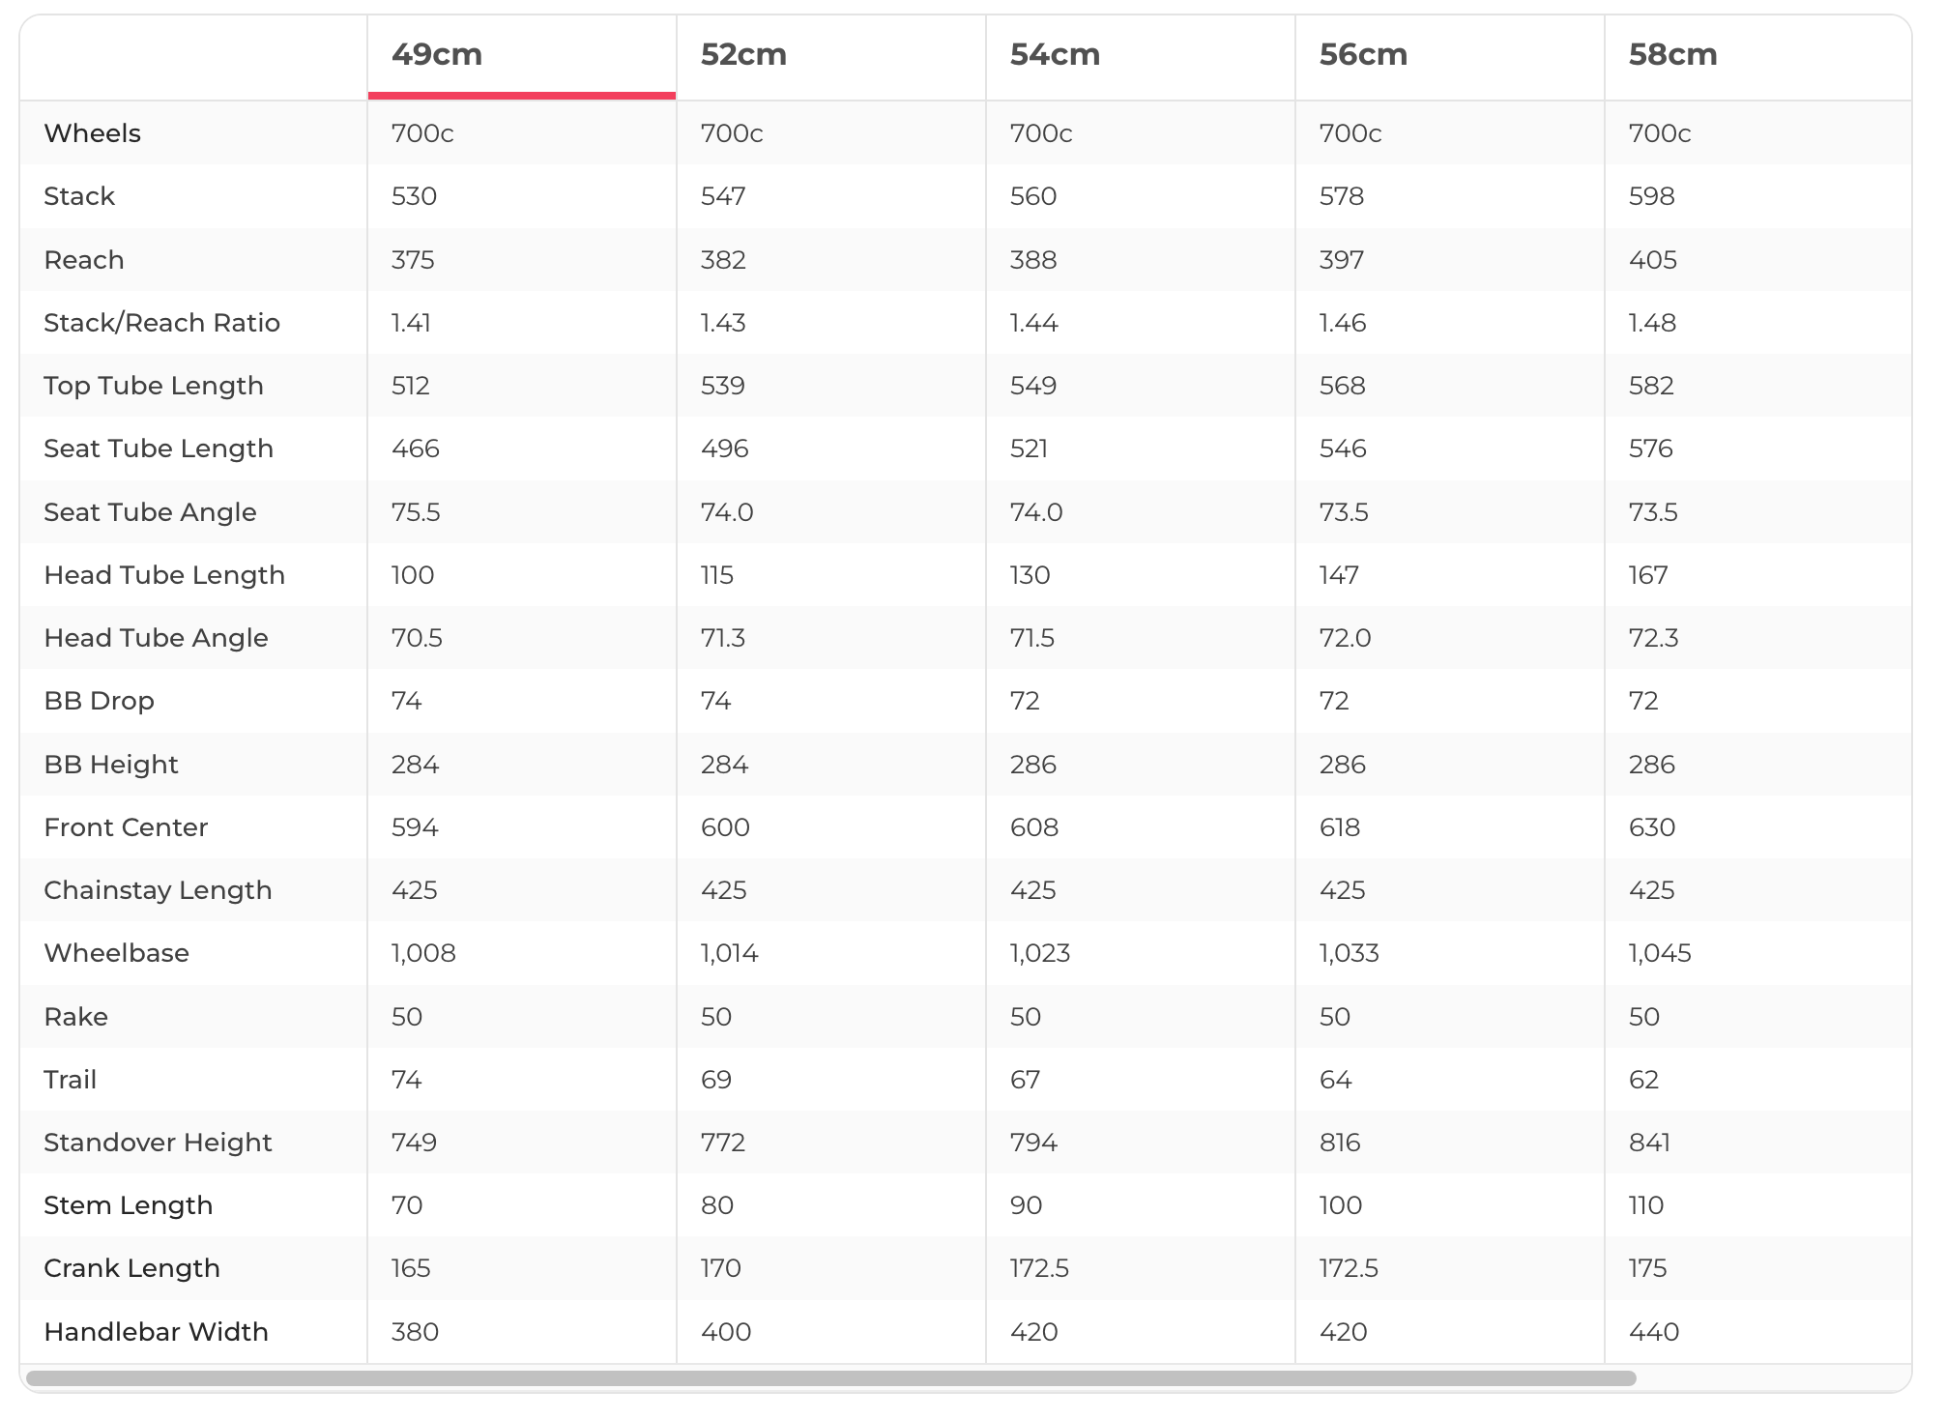Click the Stack/Reach Ratio row label
The width and height of the screenshot is (1945, 1419).
161,323
